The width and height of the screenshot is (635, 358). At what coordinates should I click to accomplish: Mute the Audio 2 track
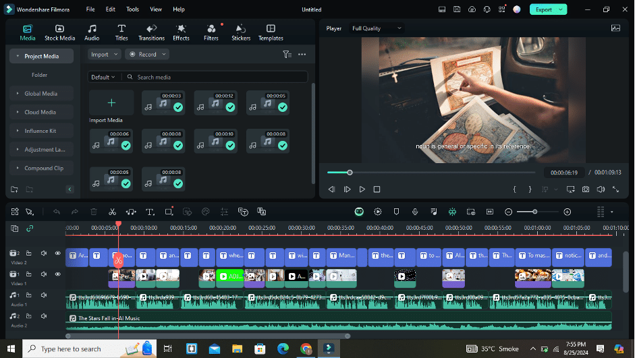pos(44,316)
